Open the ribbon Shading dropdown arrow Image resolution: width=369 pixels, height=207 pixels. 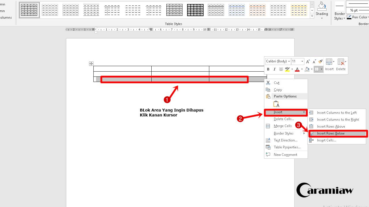pyautogui.click(x=322, y=18)
